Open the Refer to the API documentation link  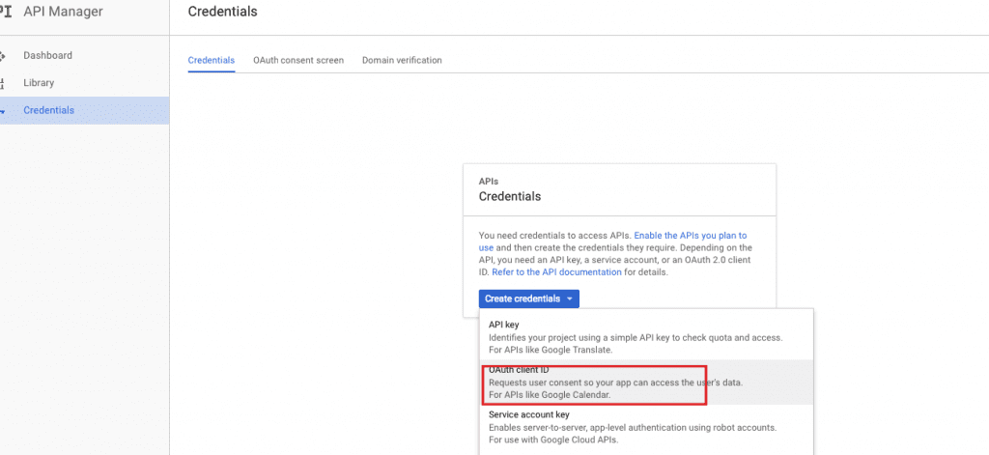pos(556,272)
